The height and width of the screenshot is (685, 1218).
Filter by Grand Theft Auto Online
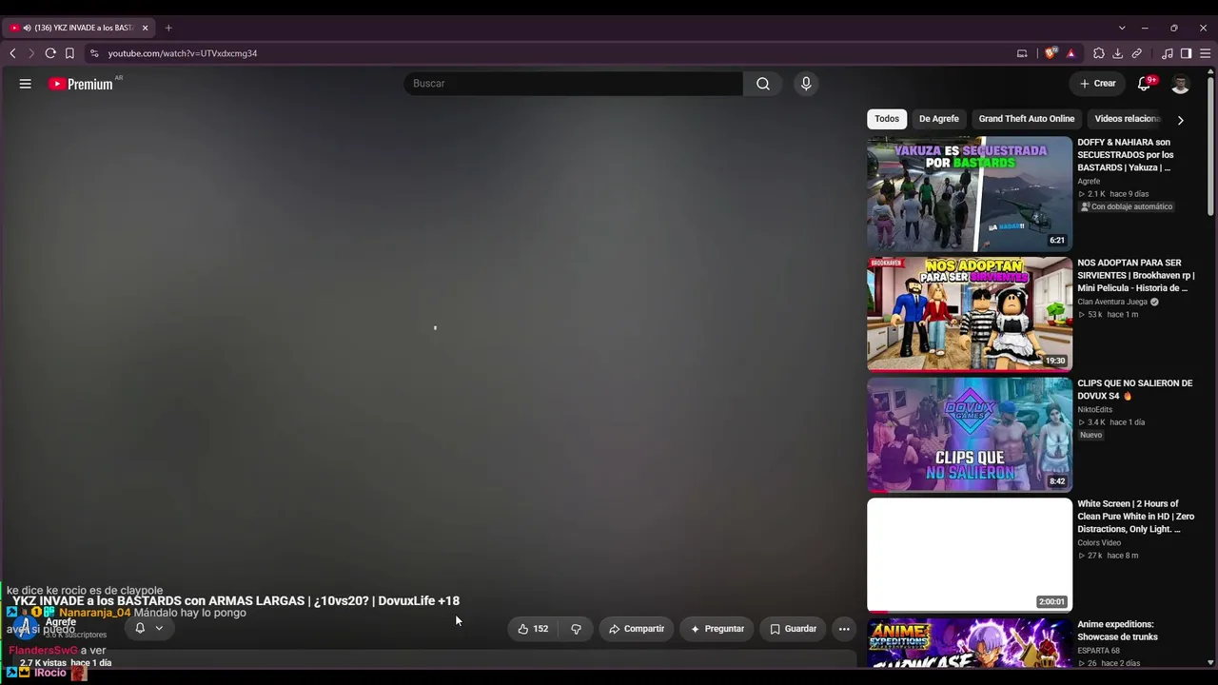pos(1027,119)
